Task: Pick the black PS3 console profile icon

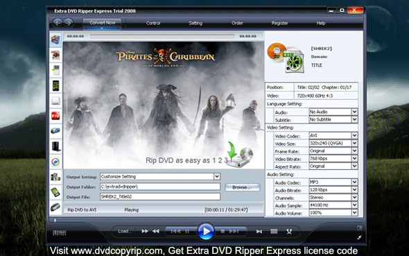Action: [55, 146]
